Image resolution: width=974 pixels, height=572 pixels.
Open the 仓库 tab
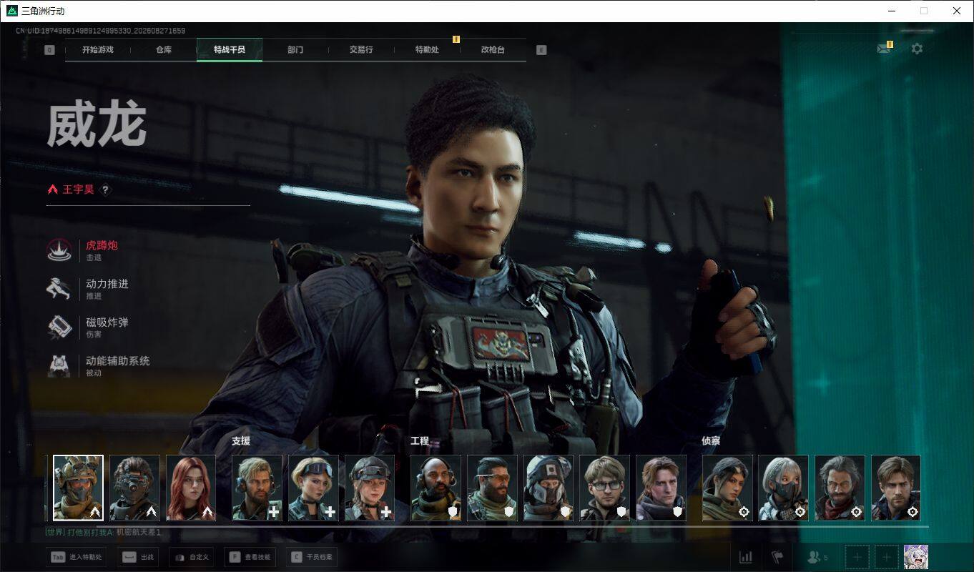164,50
